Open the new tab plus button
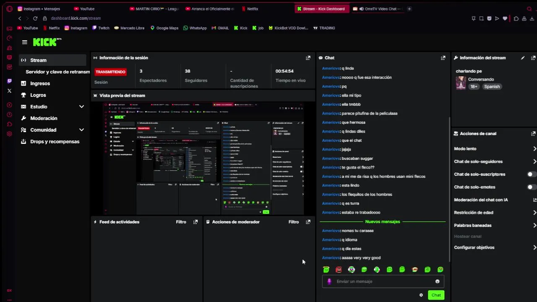537x302 pixels. (409, 9)
